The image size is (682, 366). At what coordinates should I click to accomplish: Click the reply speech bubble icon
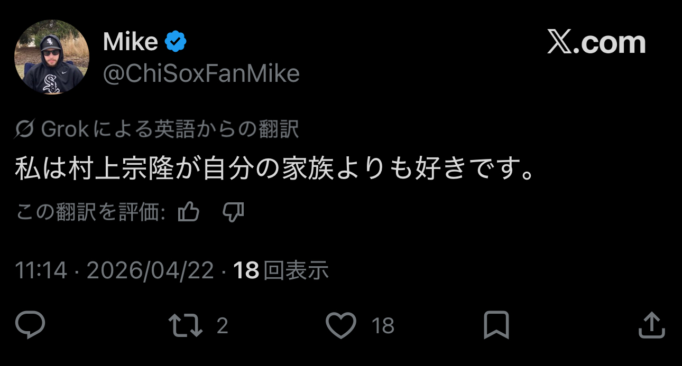coord(30,325)
